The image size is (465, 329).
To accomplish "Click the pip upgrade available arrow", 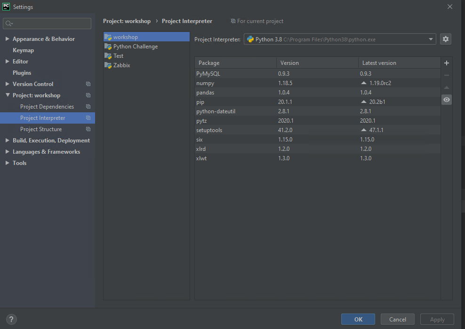I will 364,102.
